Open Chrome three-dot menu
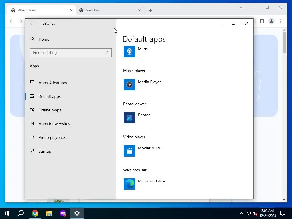The height and width of the screenshot is (219, 292). click(281, 21)
